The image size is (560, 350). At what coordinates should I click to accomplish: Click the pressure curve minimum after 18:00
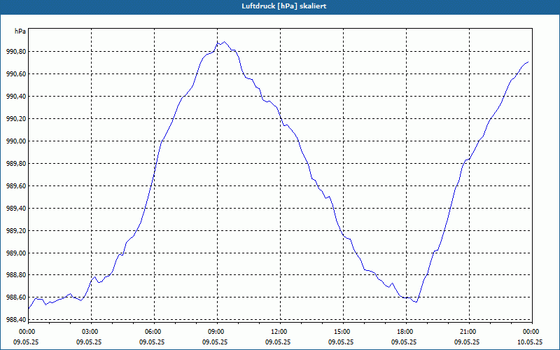pos(416,302)
